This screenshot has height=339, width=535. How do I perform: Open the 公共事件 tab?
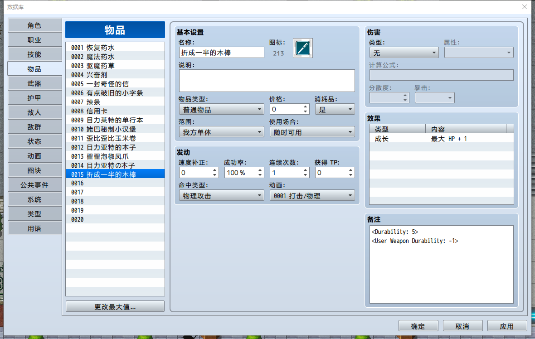(34, 185)
